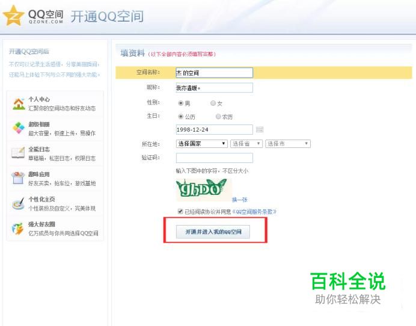Click the 汇聚你的空间动态和好友动态 description
This screenshot has width=416, height=326.
coord(62,108)
